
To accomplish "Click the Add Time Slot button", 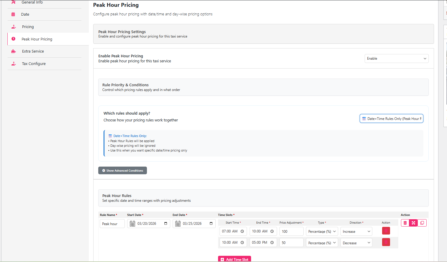I will [x=235, y=259].
